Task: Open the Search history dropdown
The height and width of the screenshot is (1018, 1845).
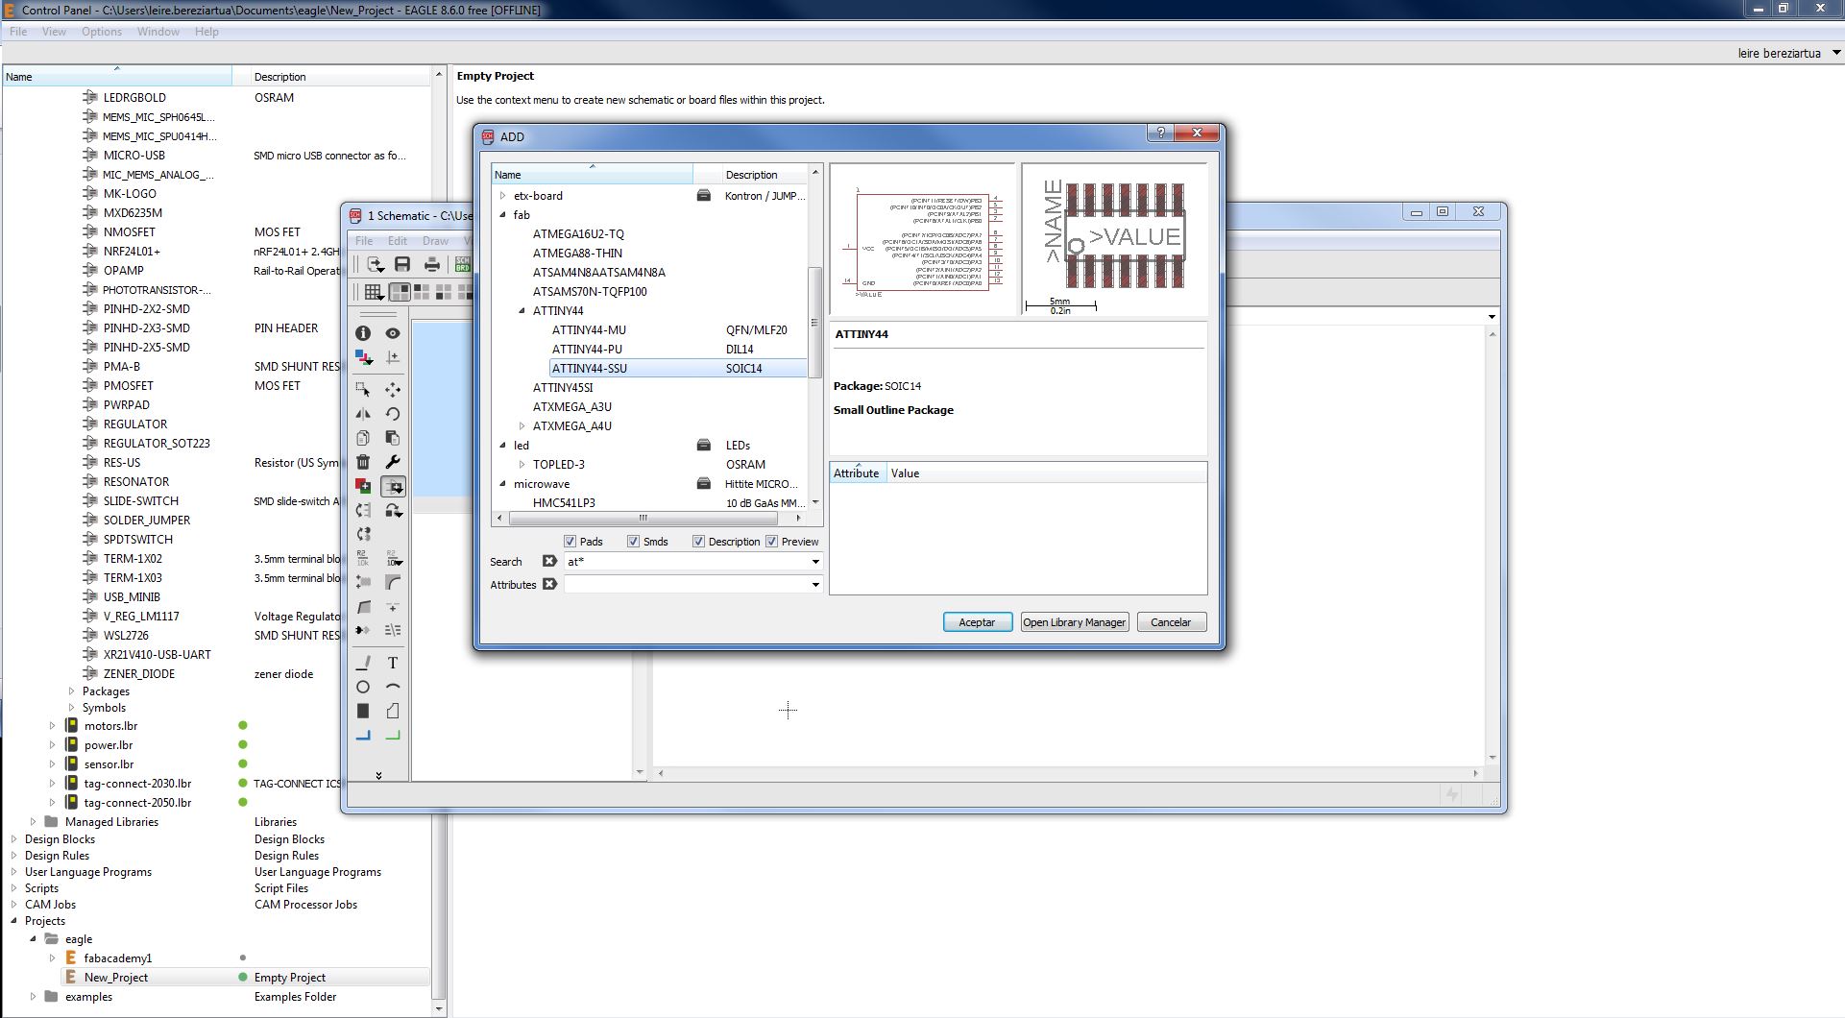Action: (815, 562)
